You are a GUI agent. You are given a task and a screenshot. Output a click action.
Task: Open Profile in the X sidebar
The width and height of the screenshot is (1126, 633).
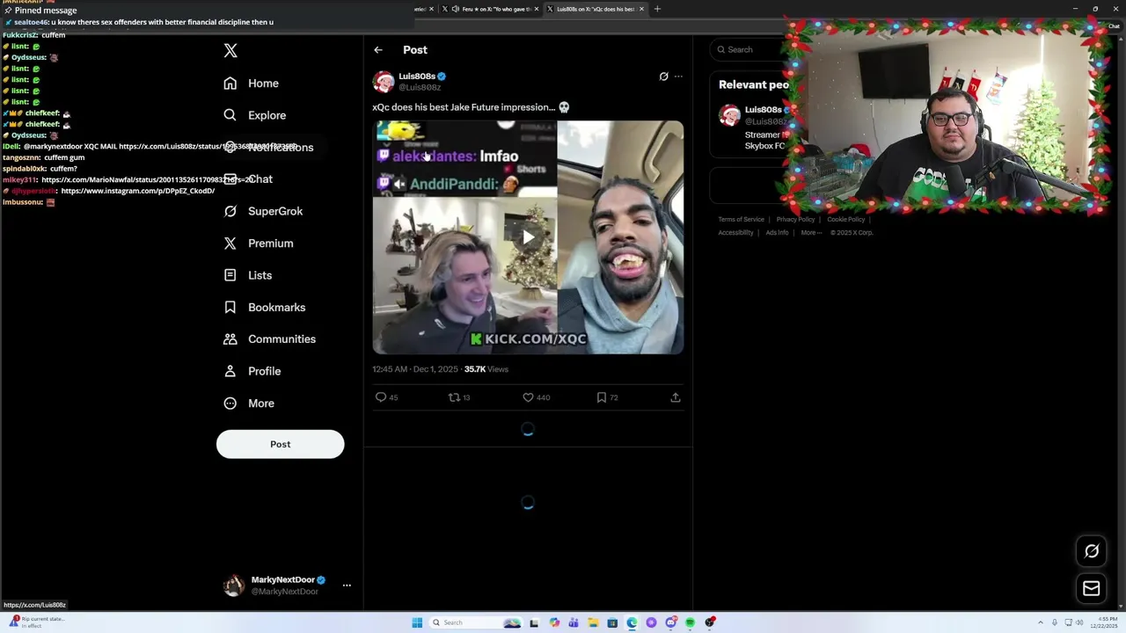[252, 371]
